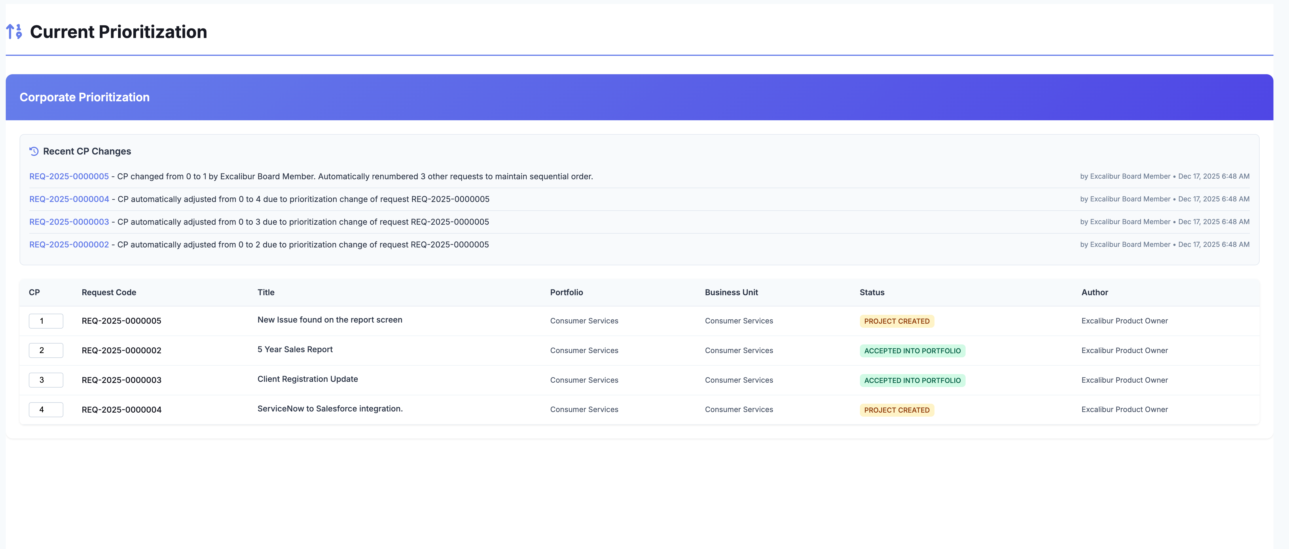The height and width of the screenshot is (549, 1289).
Task: Click the CP input field showing 2
Action: [x=46, y=350]
